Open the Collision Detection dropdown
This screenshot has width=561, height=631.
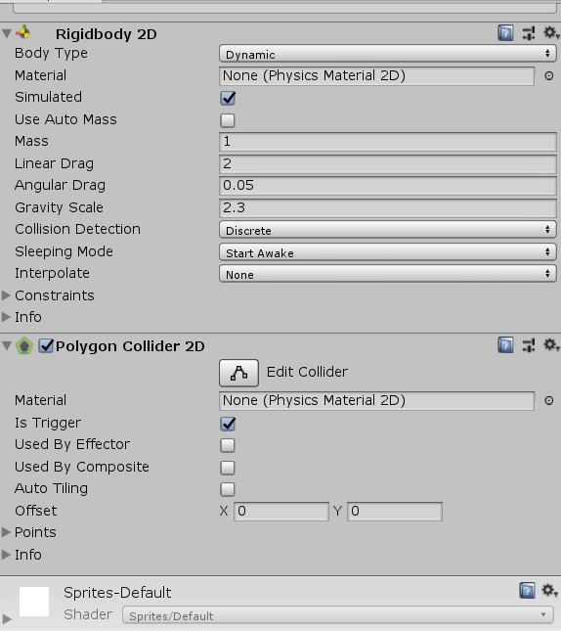click(x=388, y=230)
